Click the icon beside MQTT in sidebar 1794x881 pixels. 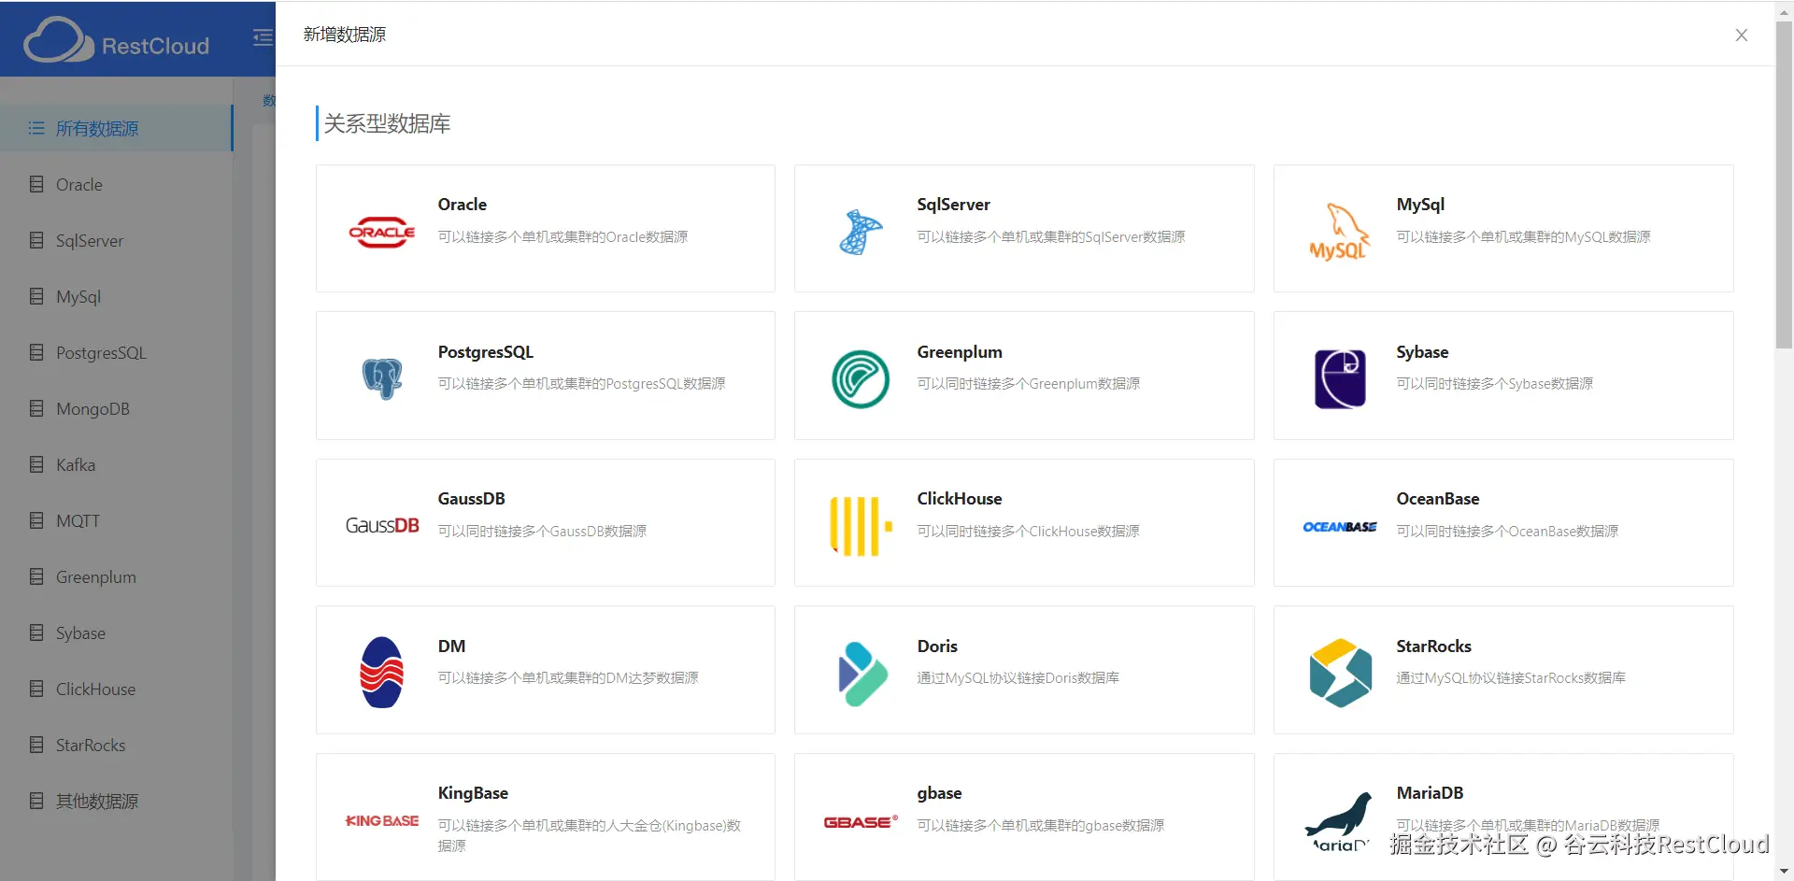pos(36,520)
